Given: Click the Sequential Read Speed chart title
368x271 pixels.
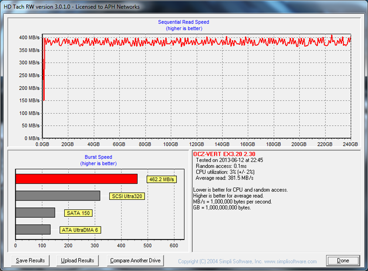Looking at the screenshot, I should click(x=183, y=22).
